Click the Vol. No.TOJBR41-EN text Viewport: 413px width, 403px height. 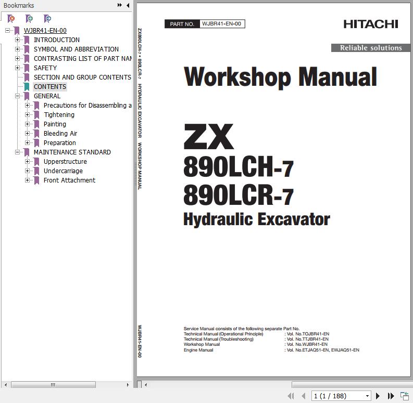click(308, 334)
